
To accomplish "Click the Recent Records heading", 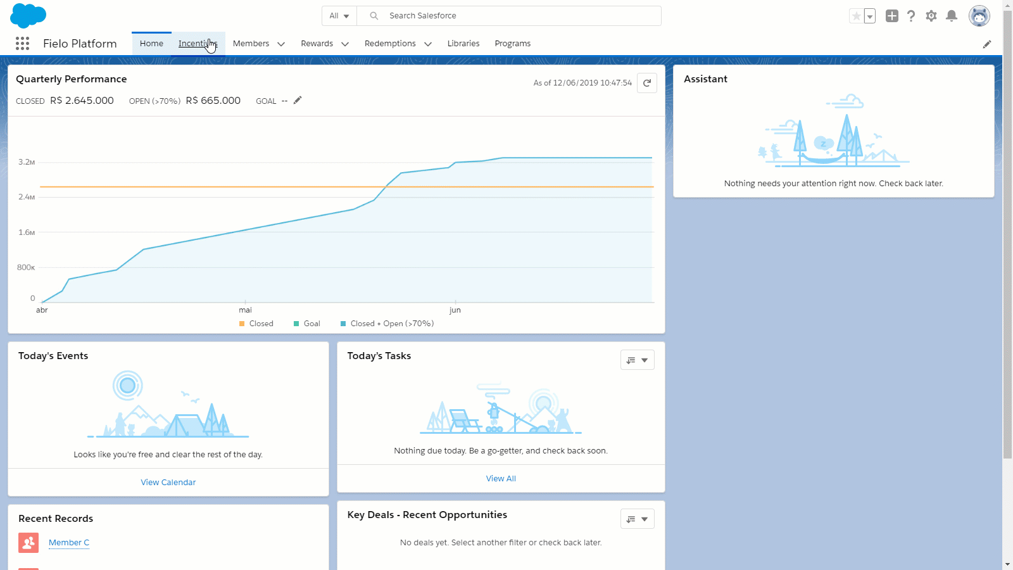I will click(x=56, y=519).
